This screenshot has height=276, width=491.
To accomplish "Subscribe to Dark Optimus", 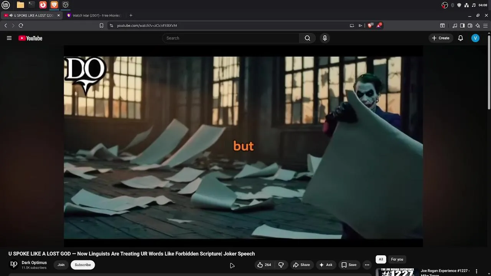I will pos(83,265).
